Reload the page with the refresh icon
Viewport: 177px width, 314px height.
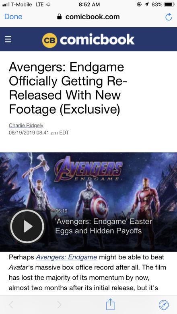pyautogui.click(x=169, y=17)
